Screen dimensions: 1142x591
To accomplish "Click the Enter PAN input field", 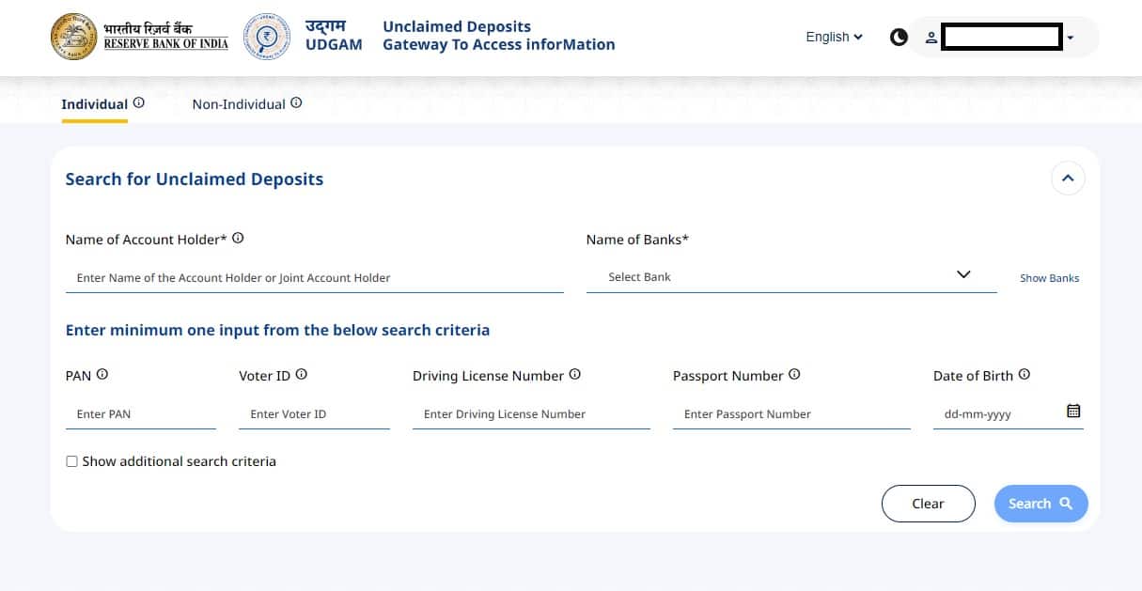I will coord(141,413).
